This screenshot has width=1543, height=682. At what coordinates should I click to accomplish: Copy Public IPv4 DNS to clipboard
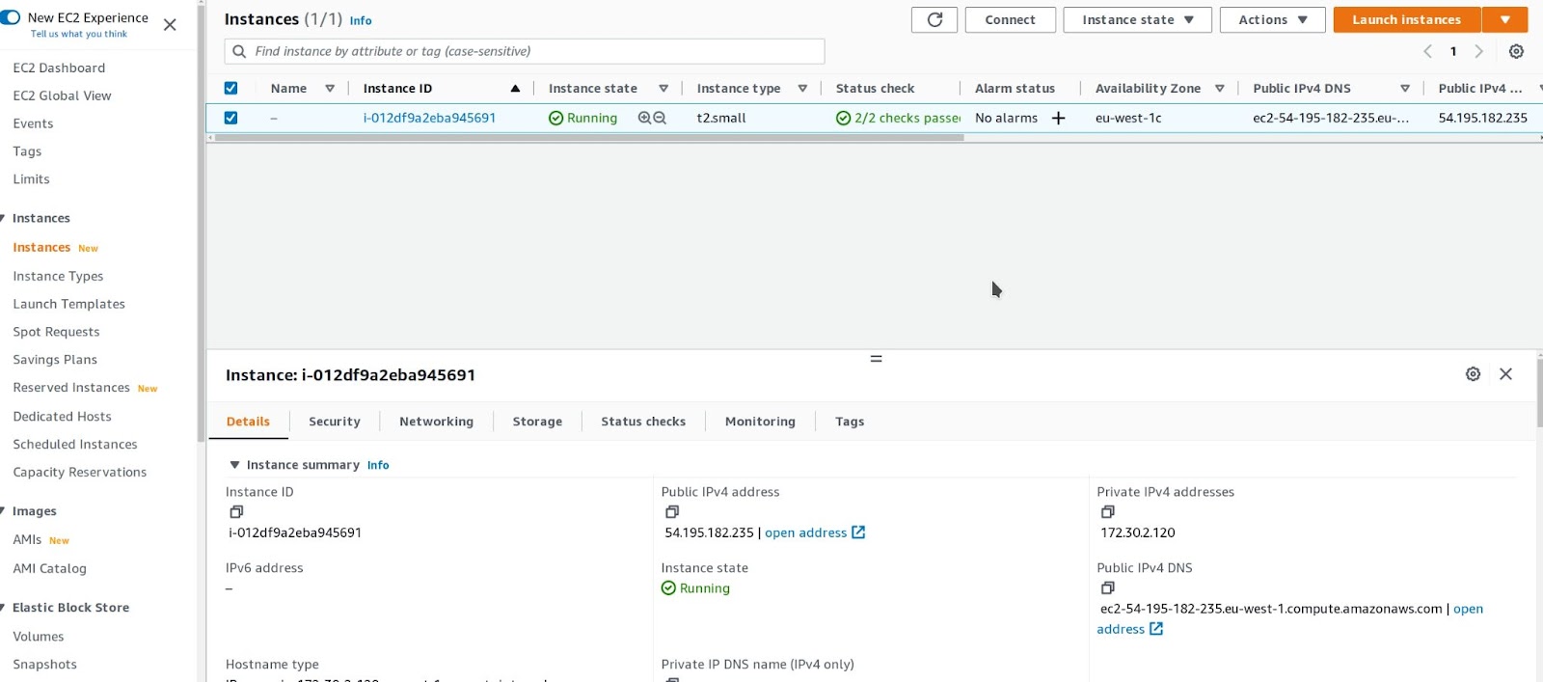[1108, 588]
